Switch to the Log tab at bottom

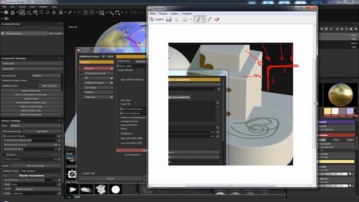(x=68, y=197)
